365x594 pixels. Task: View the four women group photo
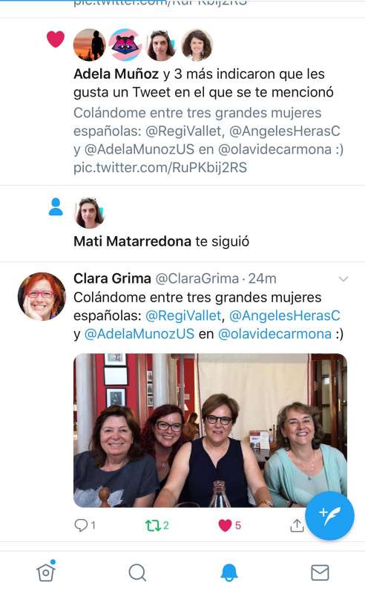pyautogui.click(x=210, y=430)
